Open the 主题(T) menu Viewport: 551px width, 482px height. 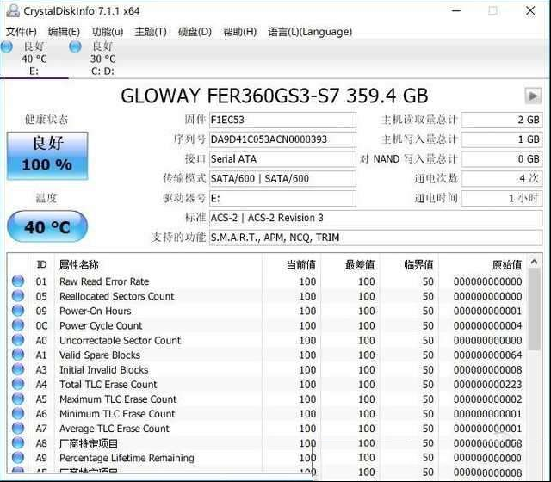tap(151, 32)
